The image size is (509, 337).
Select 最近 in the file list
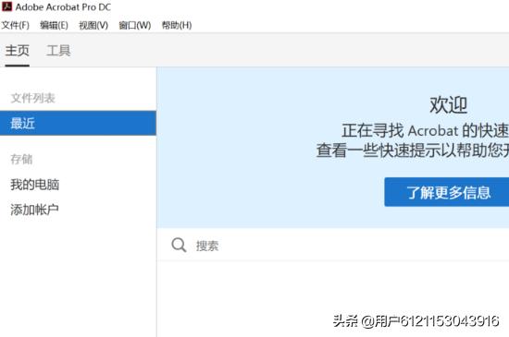coord(78,123)
